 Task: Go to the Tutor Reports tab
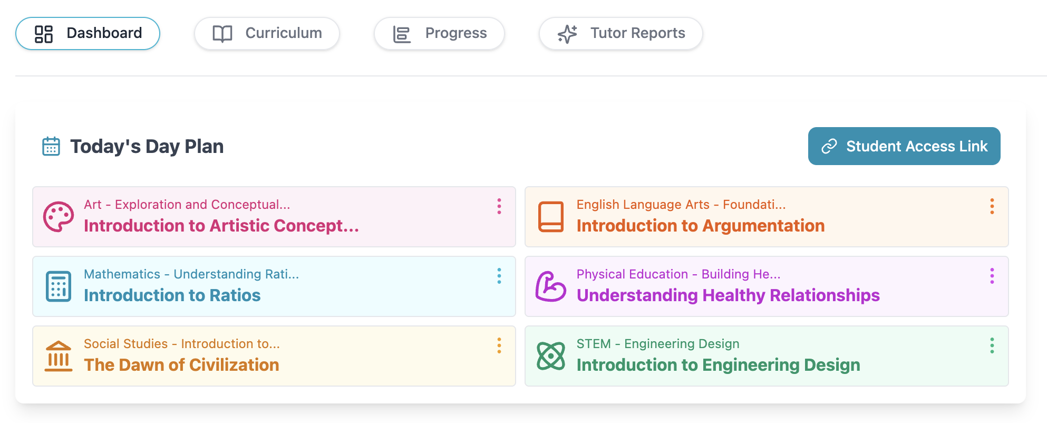621,33
